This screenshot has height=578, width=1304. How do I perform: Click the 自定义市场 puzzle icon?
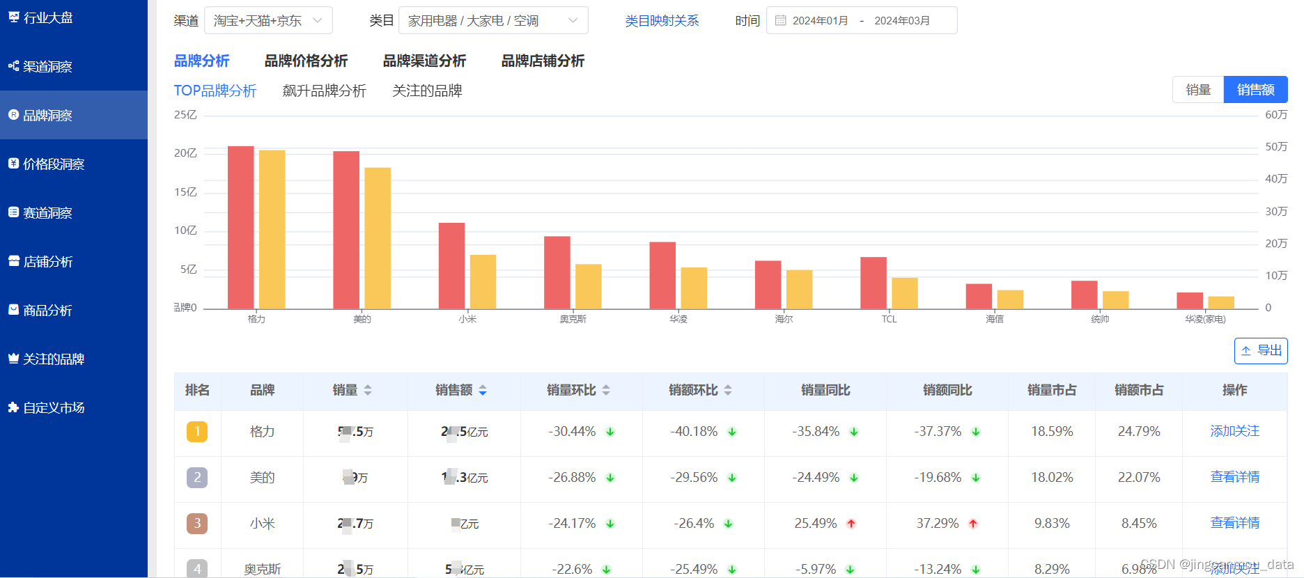coord(13,407)
